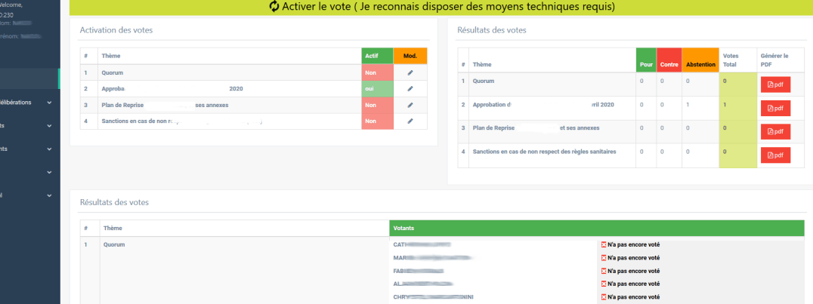
Task: Click the pdf button for Plan de Reprise results
Action: coord(775,131)
